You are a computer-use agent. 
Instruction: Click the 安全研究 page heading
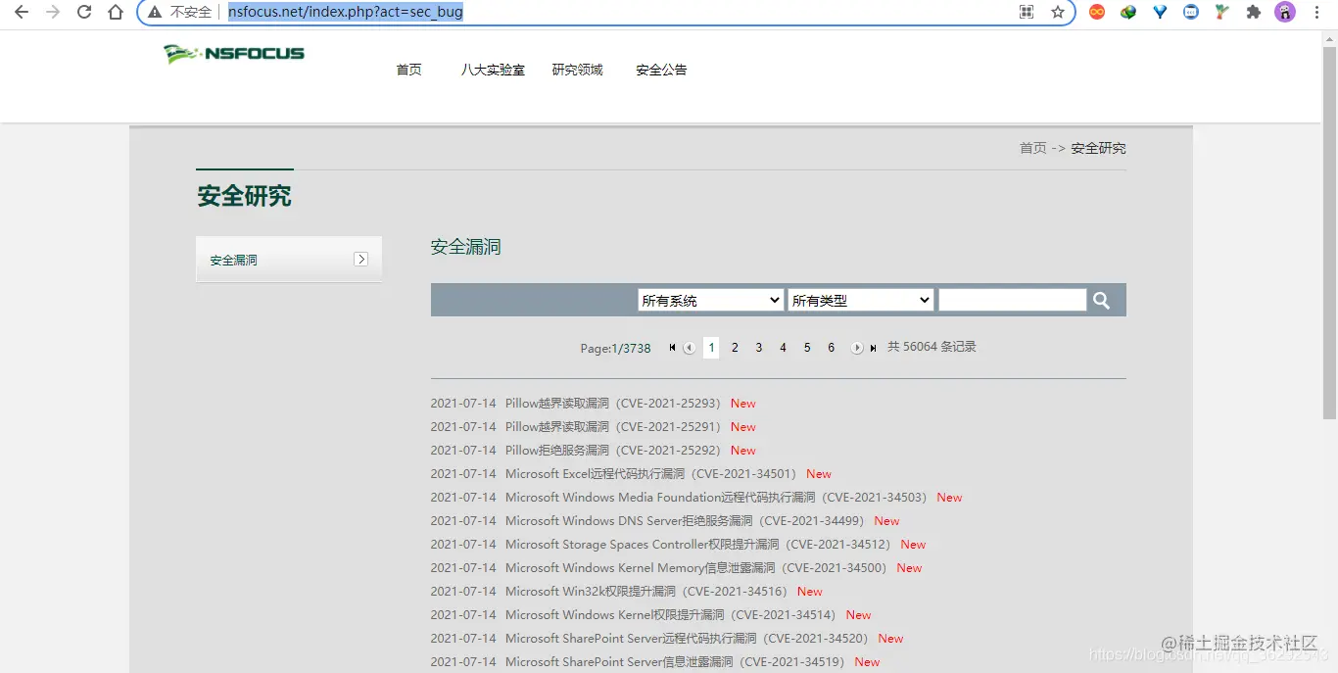[x=244, y=196]
